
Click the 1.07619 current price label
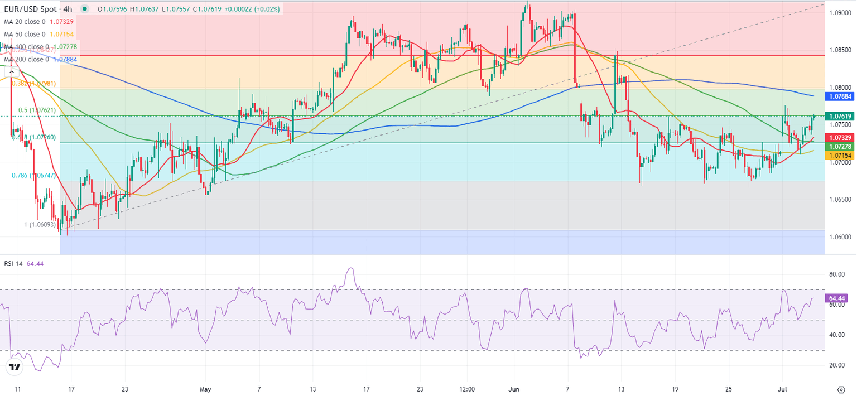(840, 116)
